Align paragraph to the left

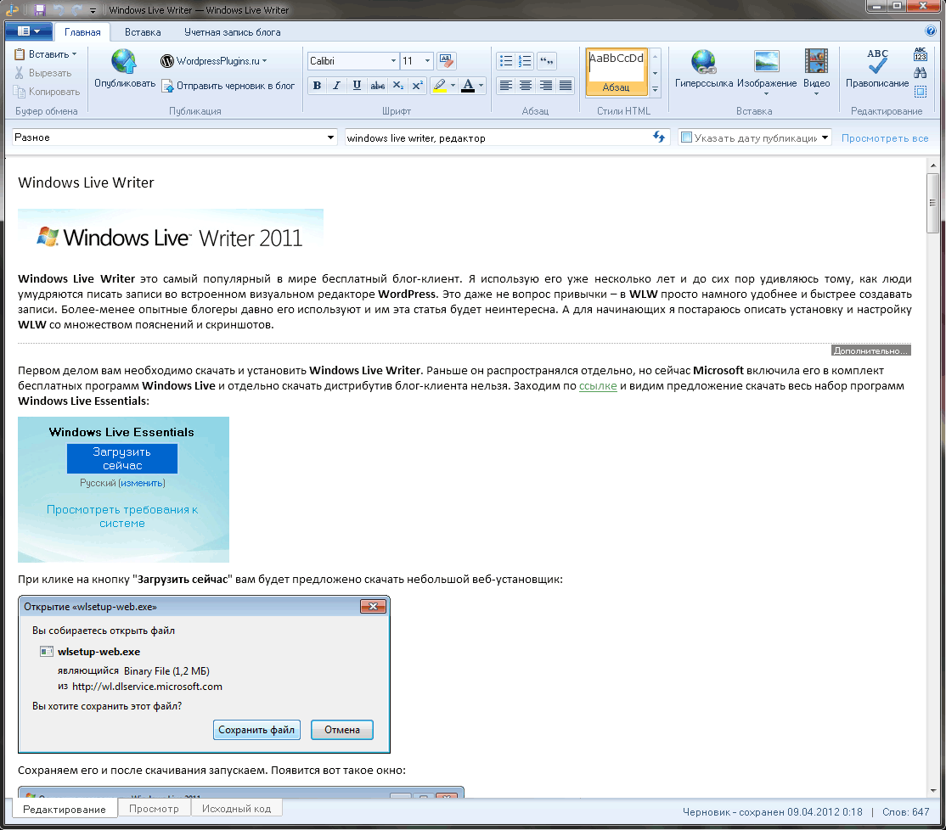506,86
